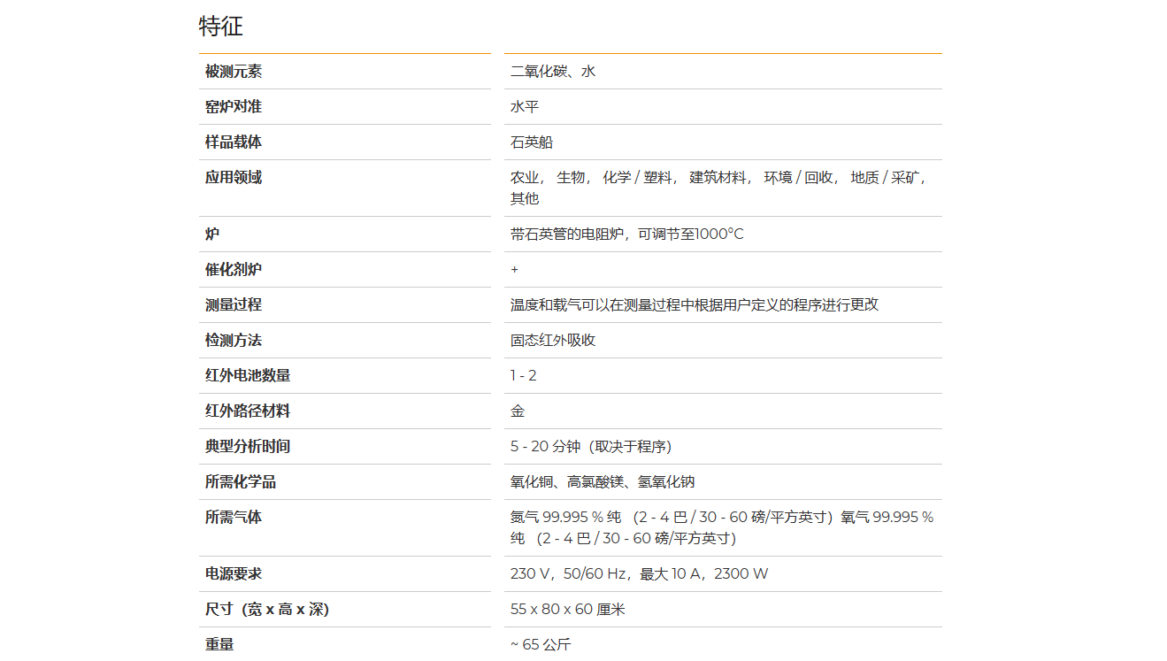Click the 应用领域 row label
Image resolution: width=1167 pixels, height=661 pixels.
coord(233,178)
